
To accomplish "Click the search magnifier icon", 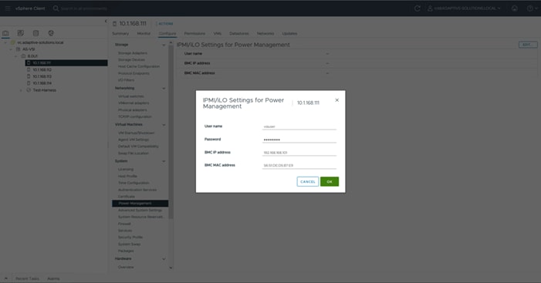I will click(56, 8).
